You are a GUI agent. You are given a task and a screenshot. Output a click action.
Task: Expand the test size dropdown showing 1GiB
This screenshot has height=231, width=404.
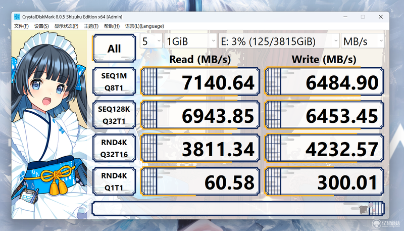[x=190, y=41]
